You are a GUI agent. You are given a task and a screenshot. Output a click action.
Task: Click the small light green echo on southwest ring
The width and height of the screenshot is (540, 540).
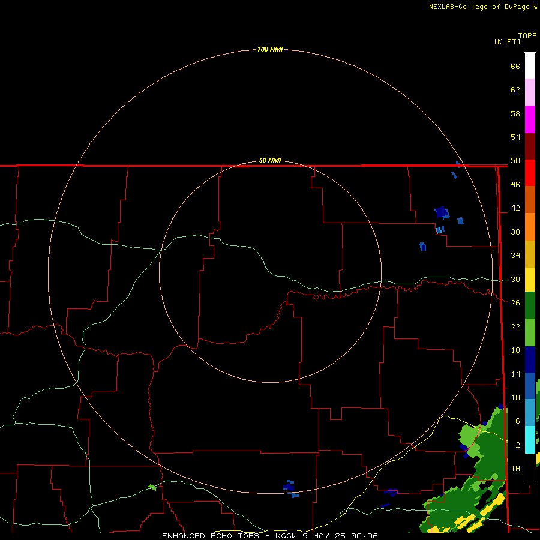(x=152, y=487)
